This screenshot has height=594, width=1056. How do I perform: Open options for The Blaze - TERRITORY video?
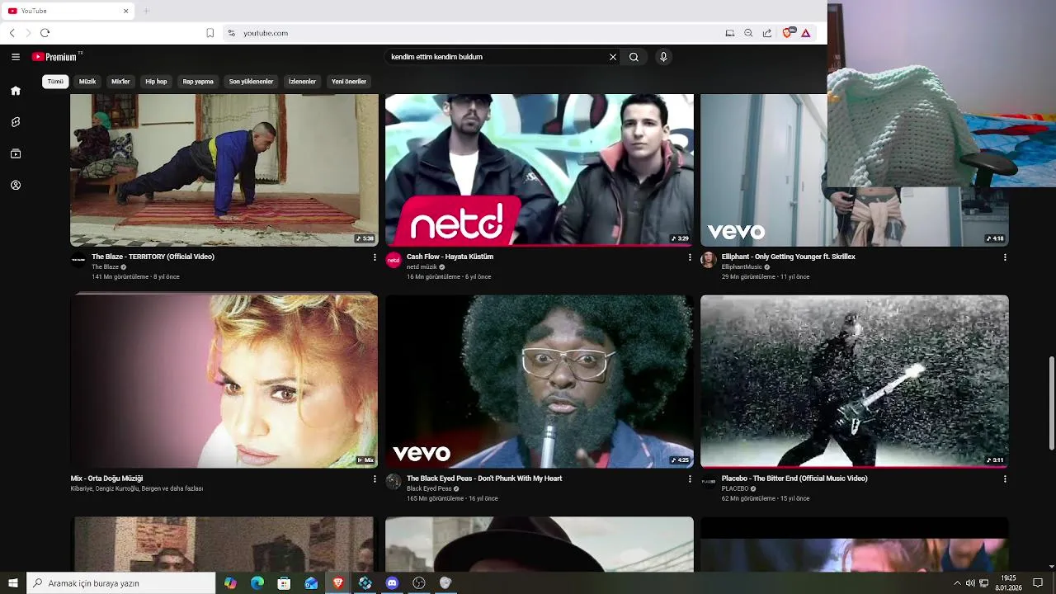[x=375, y=257]
